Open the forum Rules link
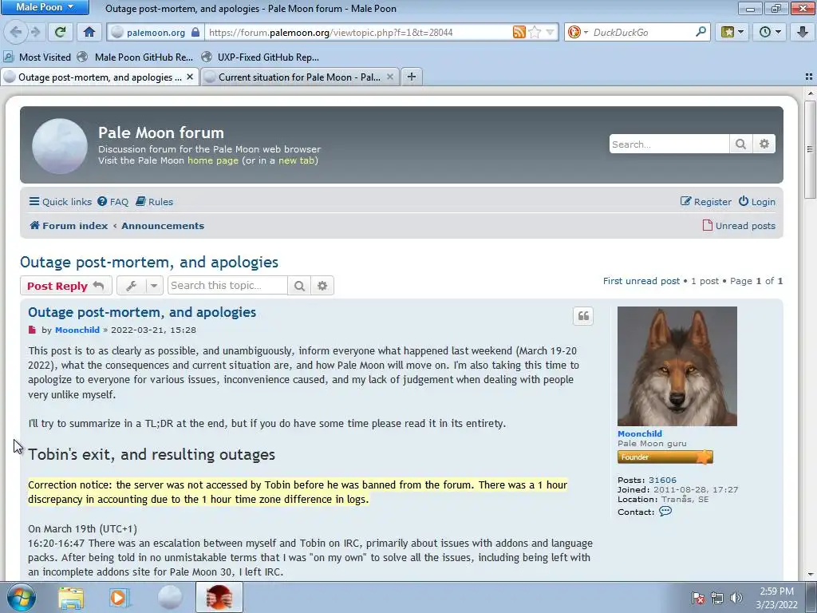 point(154,202)
